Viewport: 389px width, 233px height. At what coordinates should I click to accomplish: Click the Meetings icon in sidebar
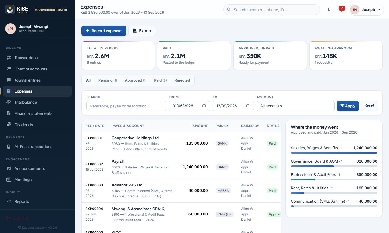coord(9,180)
